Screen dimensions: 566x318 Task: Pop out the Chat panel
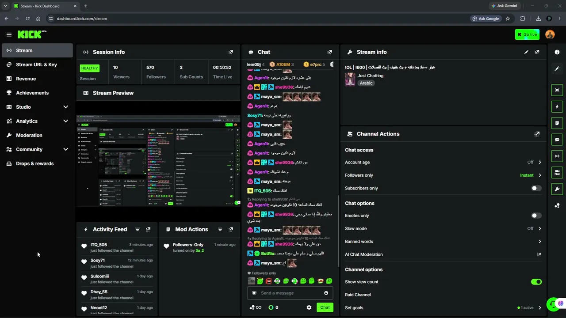[329, 52]
